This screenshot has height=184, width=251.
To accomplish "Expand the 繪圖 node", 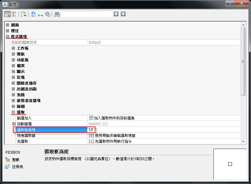I will coord(13,106).
